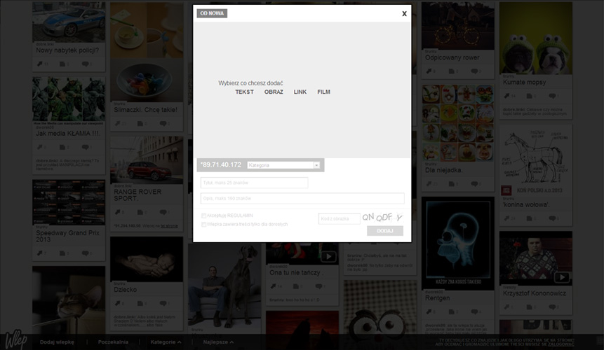Open the Kategoria dropdown
The image size is (604, 350).
[283, 165]
